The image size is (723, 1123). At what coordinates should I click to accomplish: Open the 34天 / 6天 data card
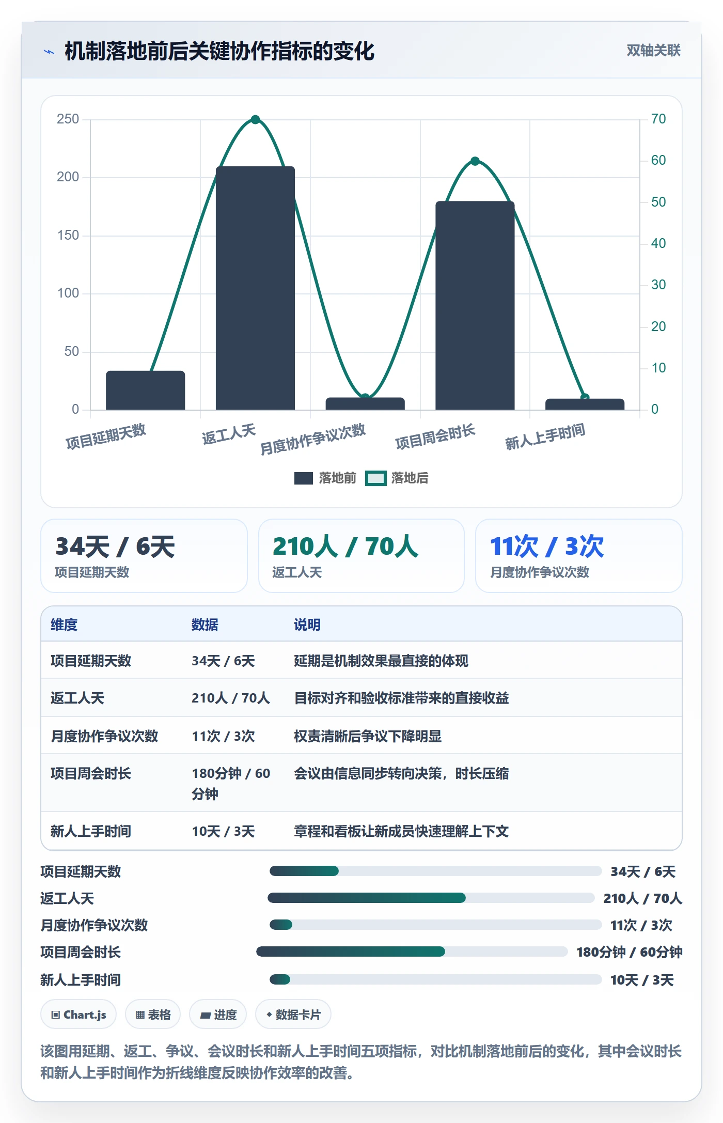[x=144, y=556]
